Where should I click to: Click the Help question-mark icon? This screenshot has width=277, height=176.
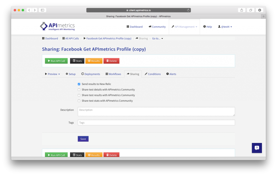(205, 26)
